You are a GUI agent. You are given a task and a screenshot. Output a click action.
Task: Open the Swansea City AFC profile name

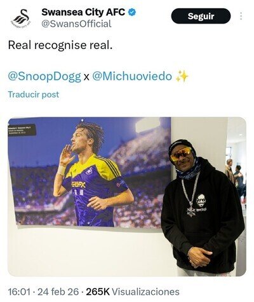[83, 12]
